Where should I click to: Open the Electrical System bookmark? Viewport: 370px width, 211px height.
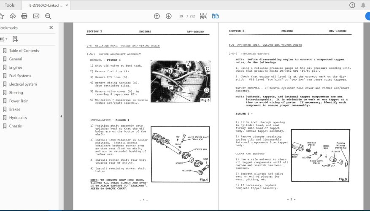click(x=23, y=84)
